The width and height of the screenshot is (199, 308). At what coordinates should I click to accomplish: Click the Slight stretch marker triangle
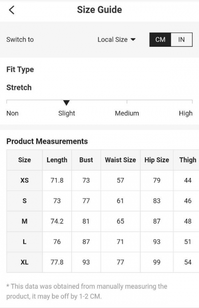click(67, 103)
